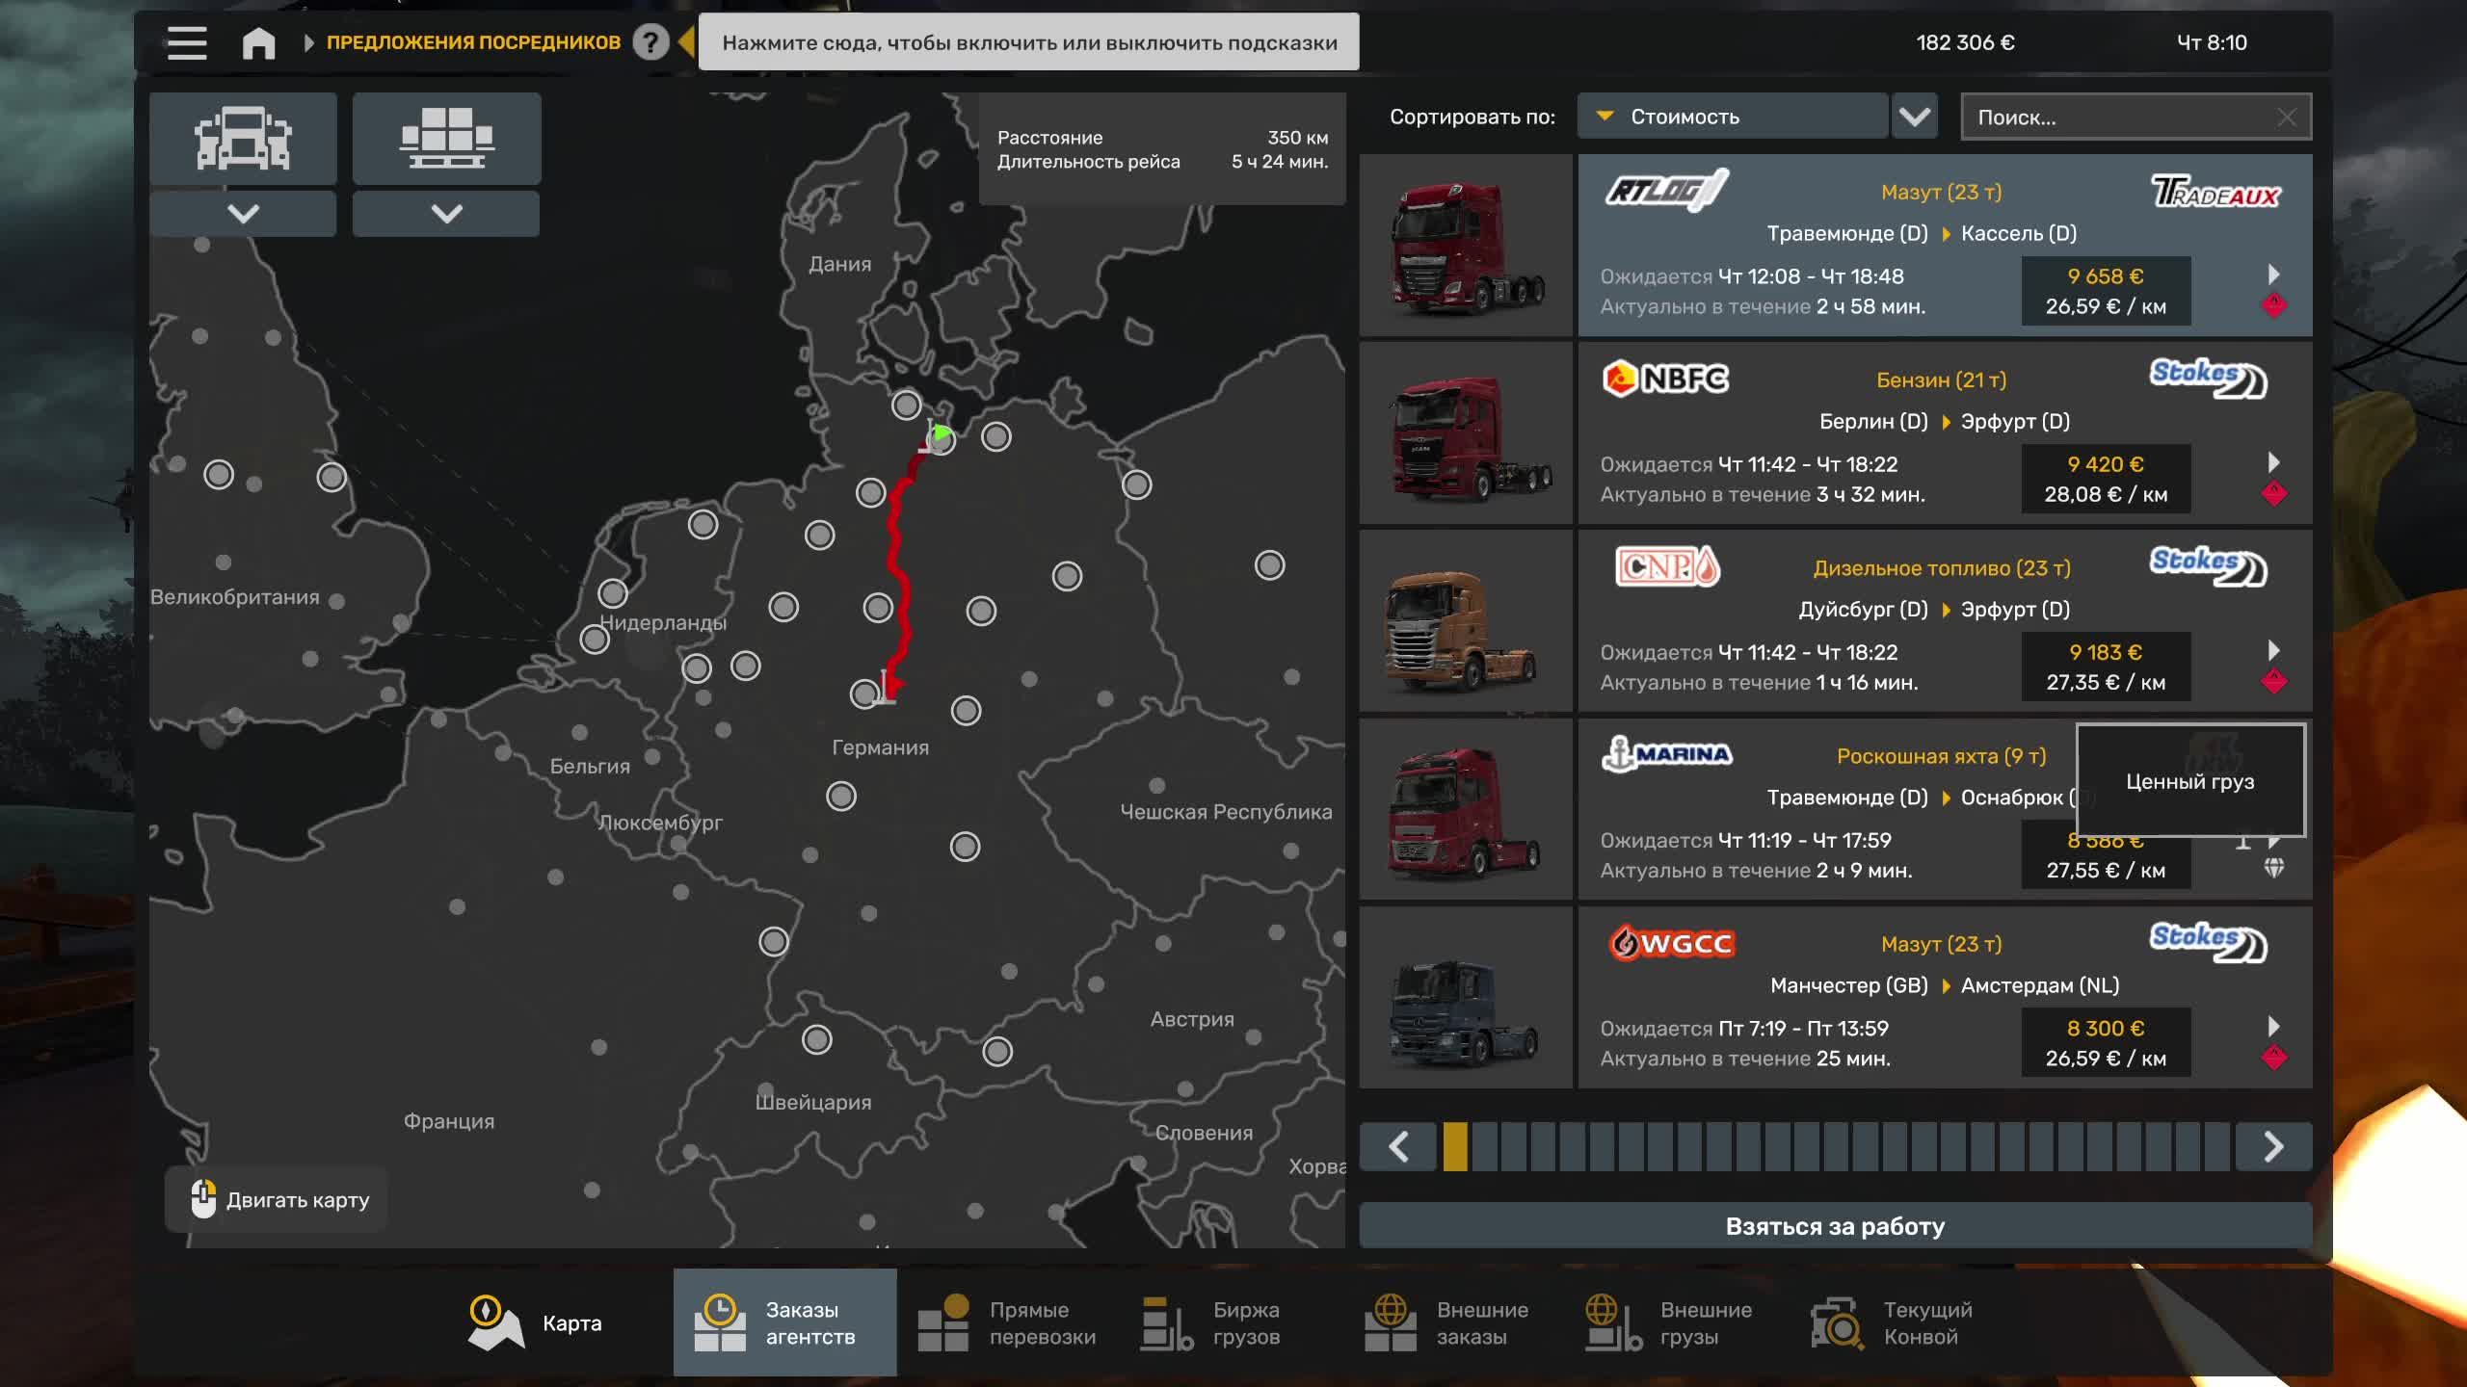
Task: Open the Биржа грузов tab
Action: click(x=1212, y=1322)
